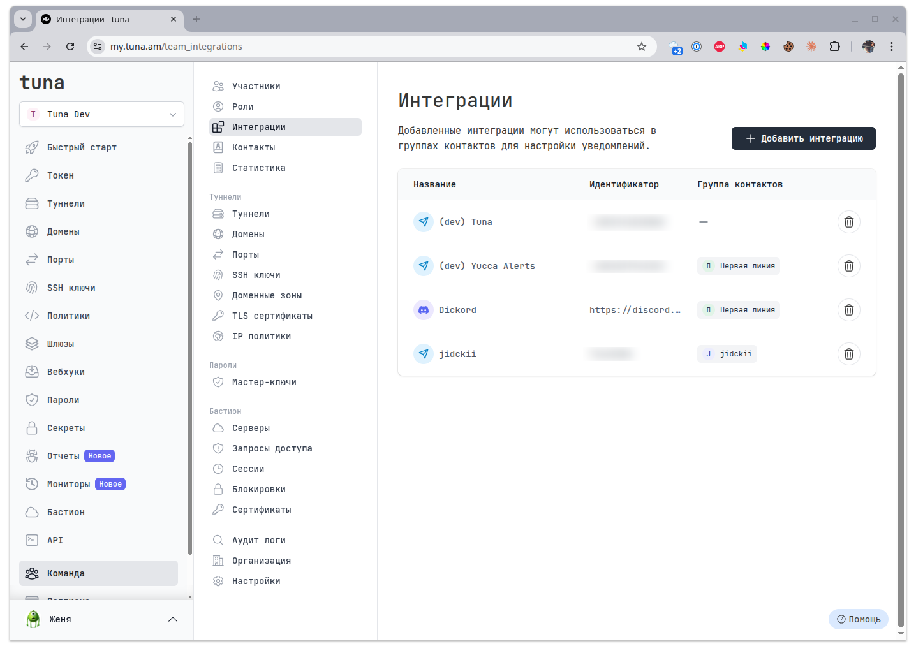
Task: Click the Discord icon in Dickord row
Action: pos(424,310)
